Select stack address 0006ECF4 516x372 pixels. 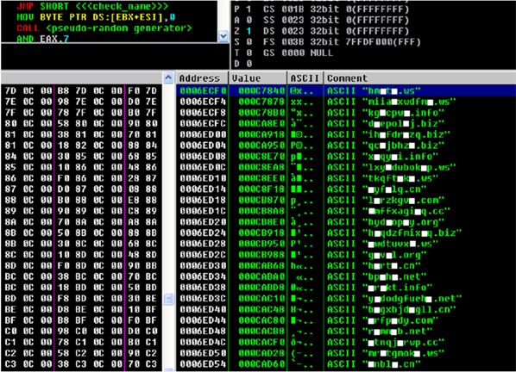point(203,102)
